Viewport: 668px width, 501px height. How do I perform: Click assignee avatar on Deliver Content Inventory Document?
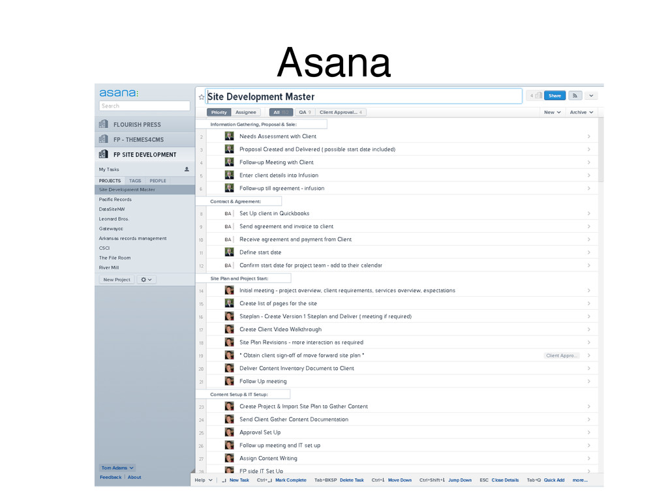point(229,368)
